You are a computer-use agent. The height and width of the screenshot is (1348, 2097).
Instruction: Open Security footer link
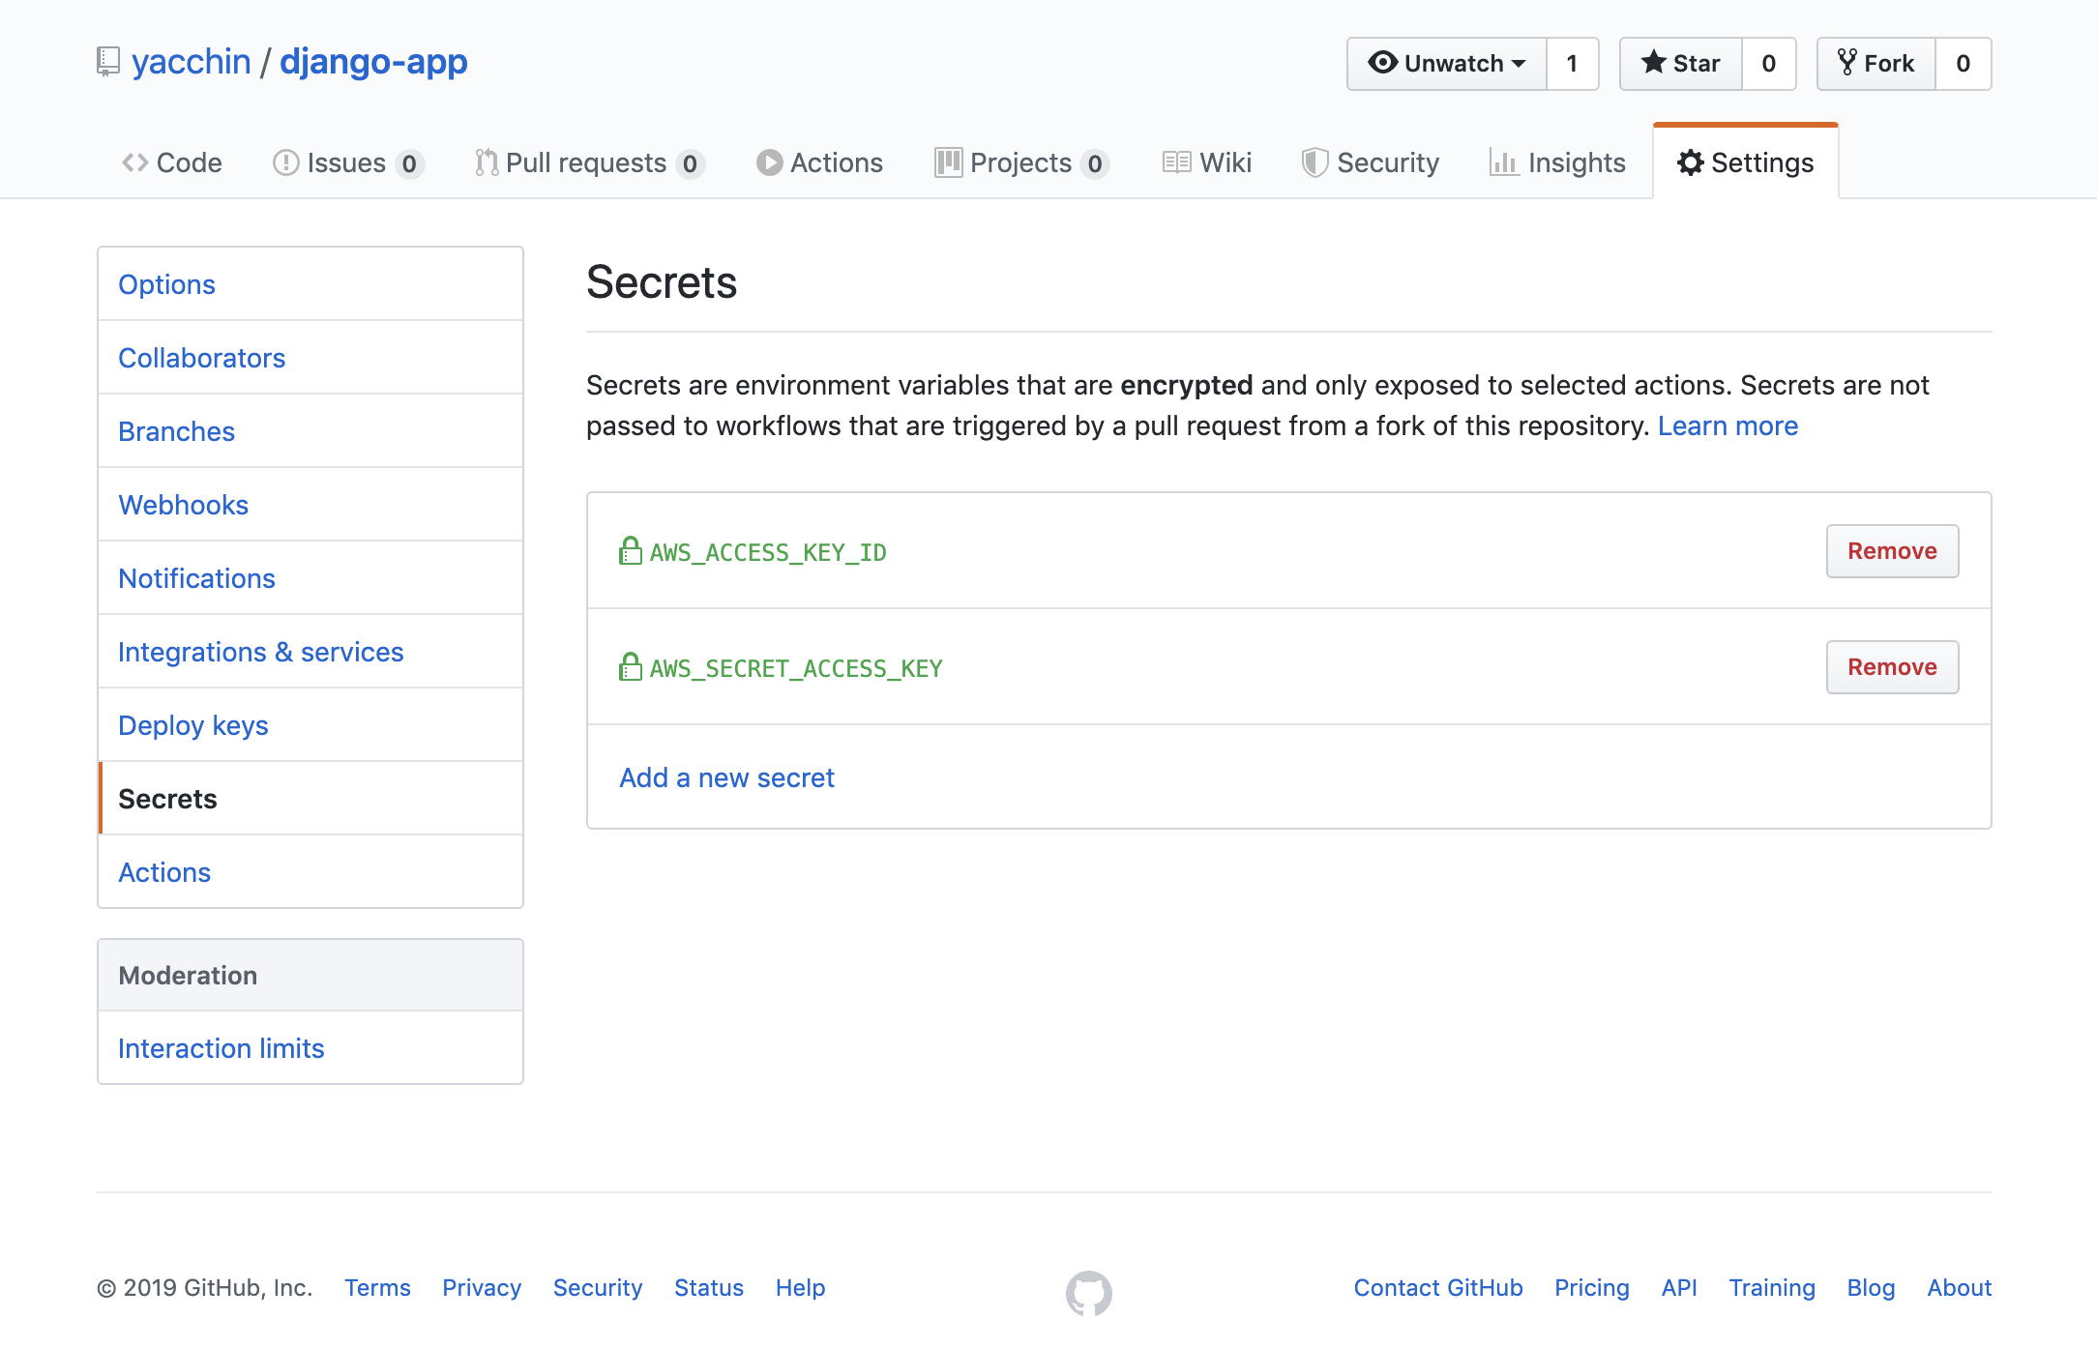pos(598,1288)
